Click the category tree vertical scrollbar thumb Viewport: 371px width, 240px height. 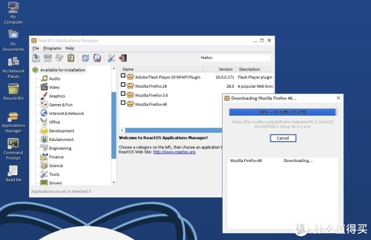tap(114, 126)
